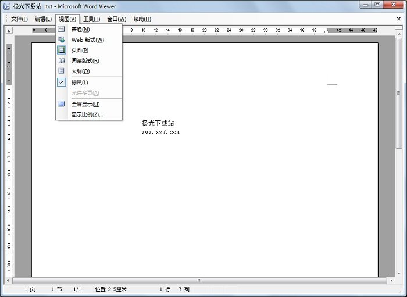The image size is (407, 297).
Task: Click the status bar 位置 2.5厘米 entry
Action: [111, 289]
